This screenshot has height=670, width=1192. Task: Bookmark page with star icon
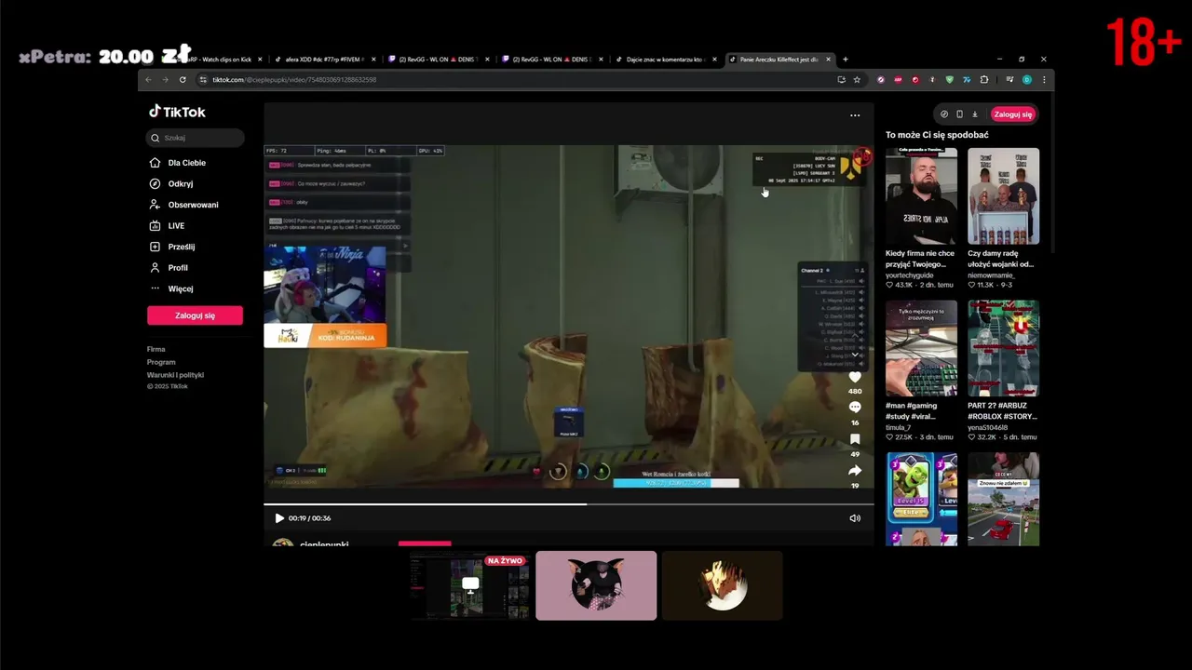click(x=857, y=80)
